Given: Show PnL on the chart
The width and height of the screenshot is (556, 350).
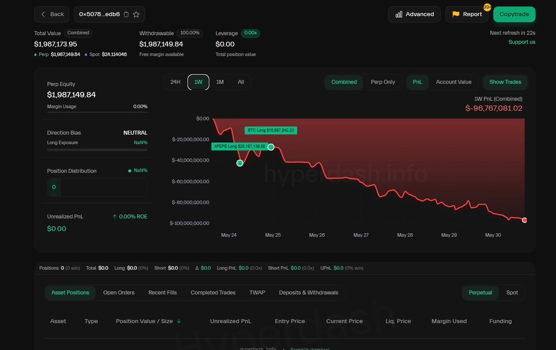Looking at the screenshot, I should pyautogui.click(x=417, y=82).
